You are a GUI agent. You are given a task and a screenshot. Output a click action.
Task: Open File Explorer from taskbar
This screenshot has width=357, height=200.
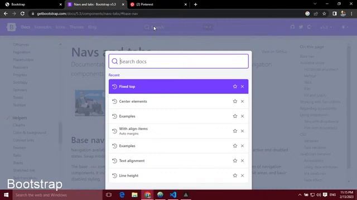(x=134, y=195)
